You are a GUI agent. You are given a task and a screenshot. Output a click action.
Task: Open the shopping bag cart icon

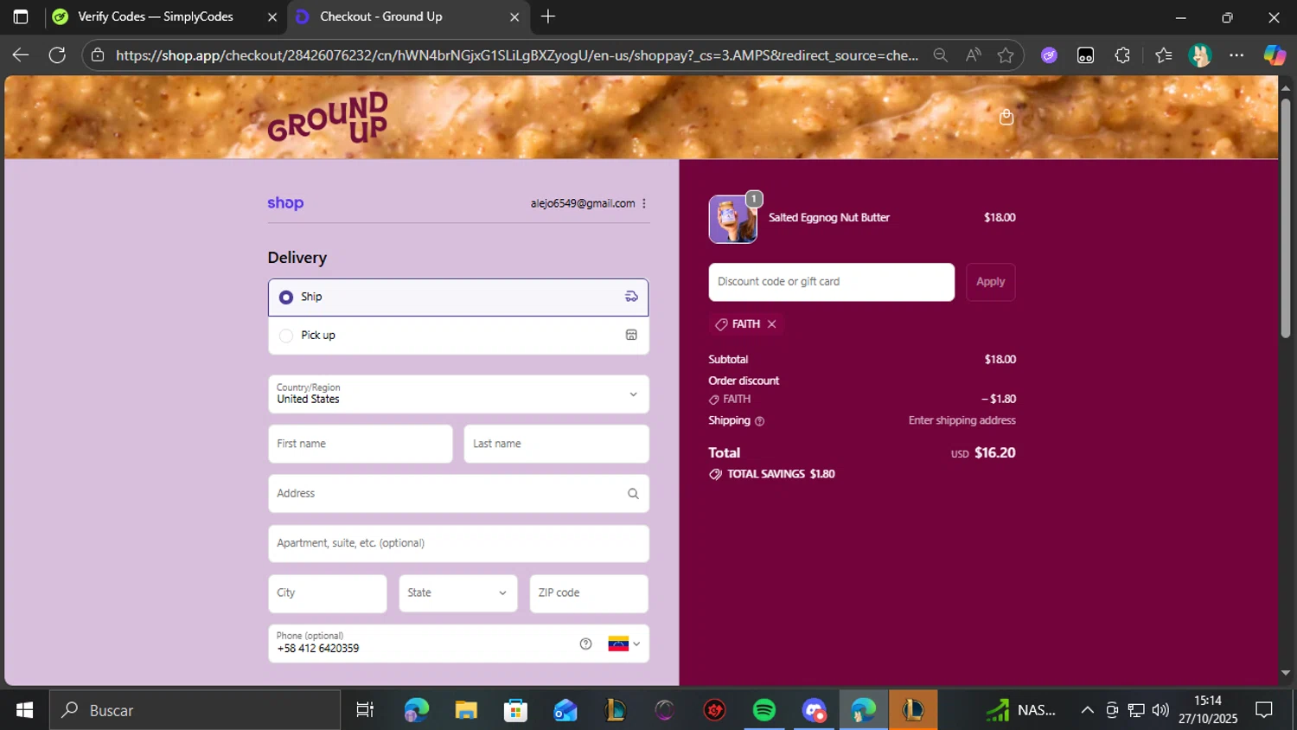1006,118
